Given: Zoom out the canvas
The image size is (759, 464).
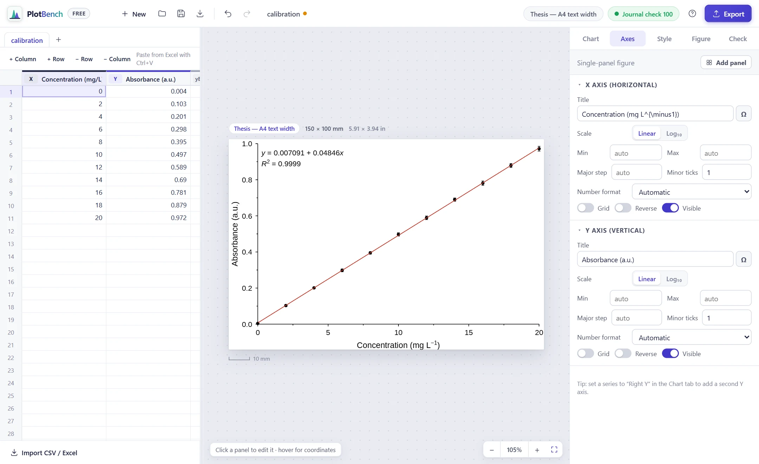Looking at the screenshot, I should 492,450.
